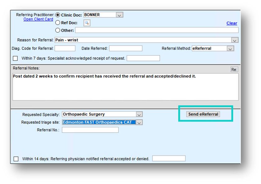Click the Re: button above referral notes
Screen dimensions: 261x184
pyautogui.click(x=234, y=70)
